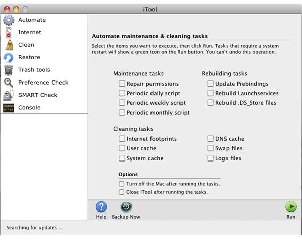Enable Turn off the Mac after tasks
This screenshot has width=302, height=242.
point(121,184)
